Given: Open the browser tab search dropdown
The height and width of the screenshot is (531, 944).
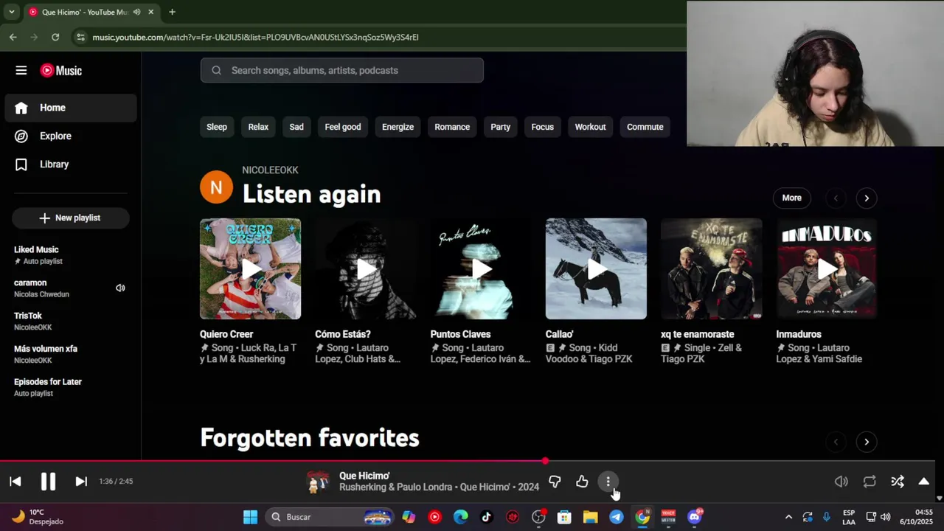Looking at the screenshot, I should pyautogui.click(x=11, y=12).
